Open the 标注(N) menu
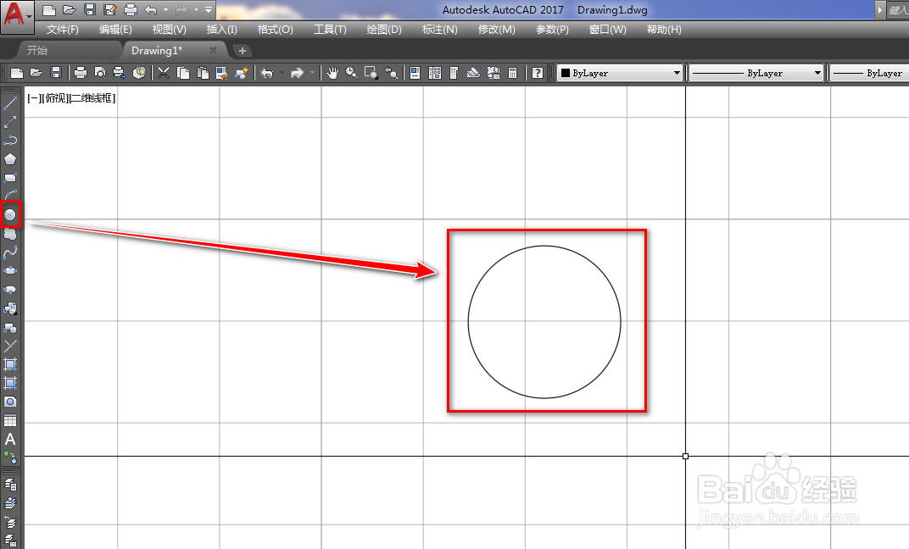Screen dimensions: 909x549 coord(439,30)
